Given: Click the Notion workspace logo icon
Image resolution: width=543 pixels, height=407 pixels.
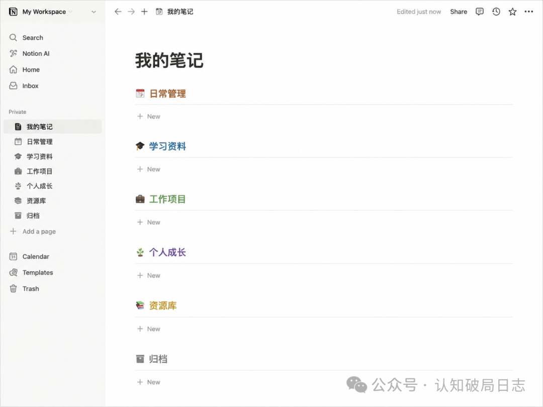Looking at the screenshot, I should pos(13,12).
